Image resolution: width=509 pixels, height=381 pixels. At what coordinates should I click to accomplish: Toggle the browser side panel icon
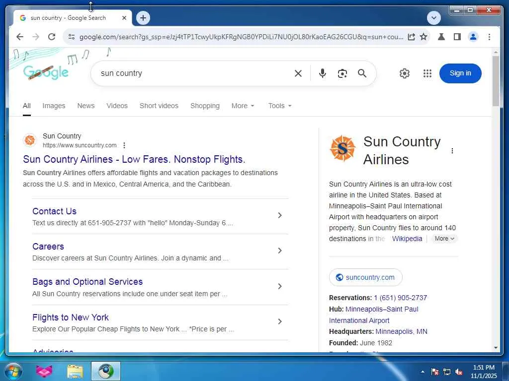pyautogui.click(x=457, y=37)
